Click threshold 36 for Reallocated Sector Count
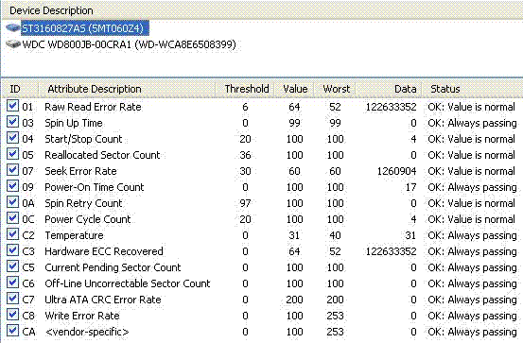This screenshot has height=343, width=523. click(x=245, y=155)
